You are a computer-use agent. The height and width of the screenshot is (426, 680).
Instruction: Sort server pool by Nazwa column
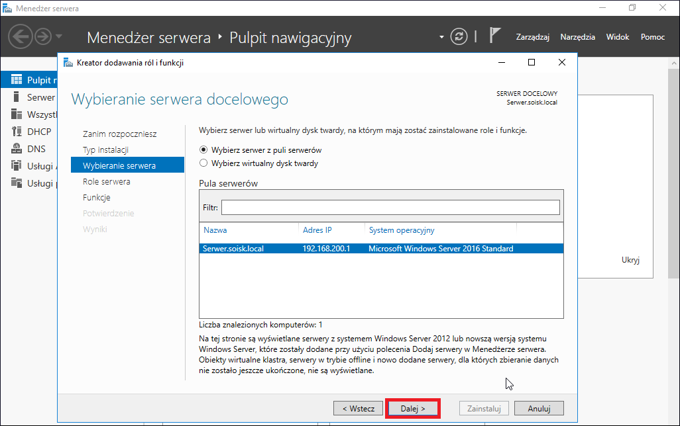(215, 230)
